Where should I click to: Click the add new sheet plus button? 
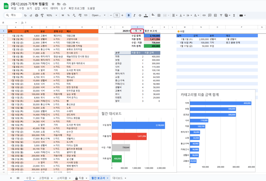(x=11, y=178)
